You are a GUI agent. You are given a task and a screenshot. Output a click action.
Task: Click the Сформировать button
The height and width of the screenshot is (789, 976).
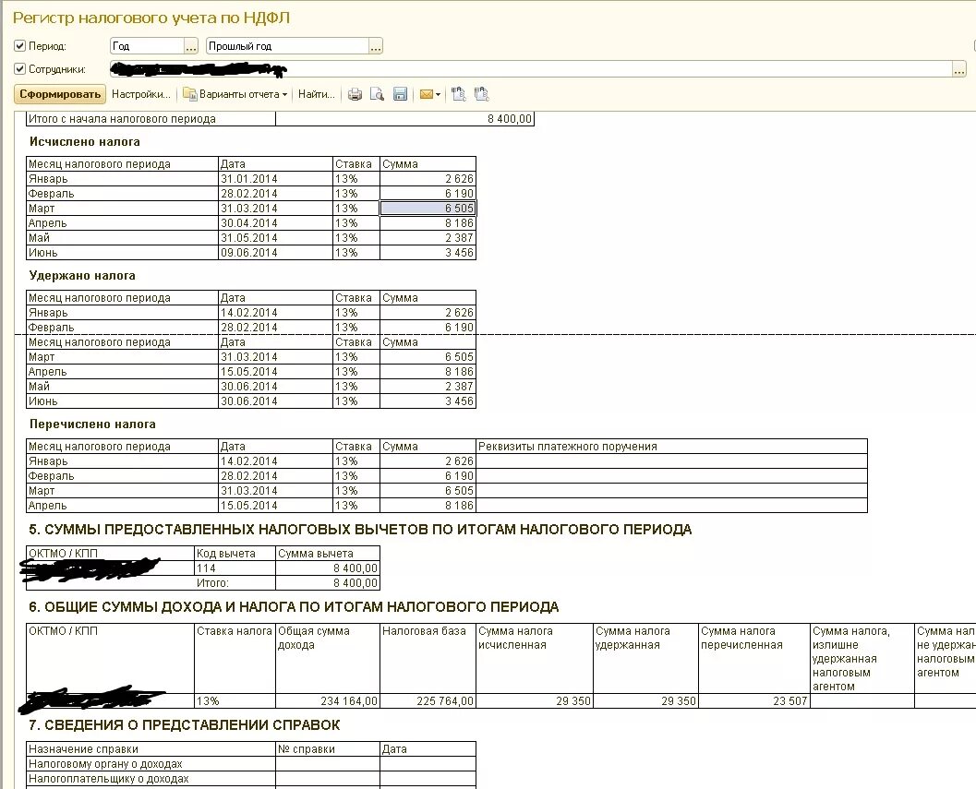click(60, 94)
